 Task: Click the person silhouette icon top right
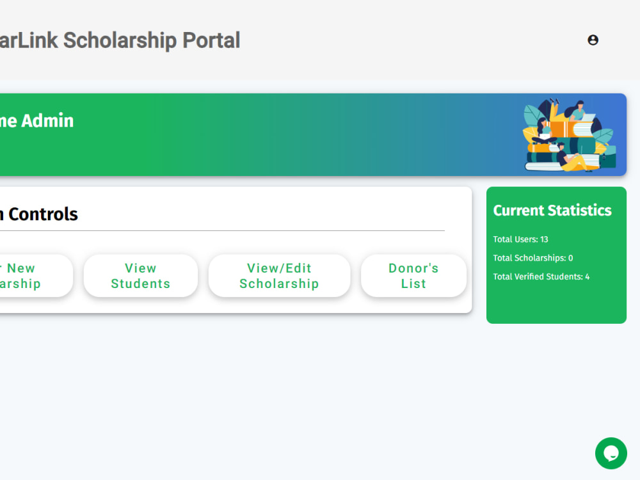pyautogui.click(x=593, y=40)
